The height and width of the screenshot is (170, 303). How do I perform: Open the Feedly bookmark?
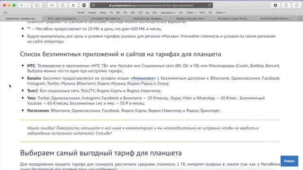(92, 13)
